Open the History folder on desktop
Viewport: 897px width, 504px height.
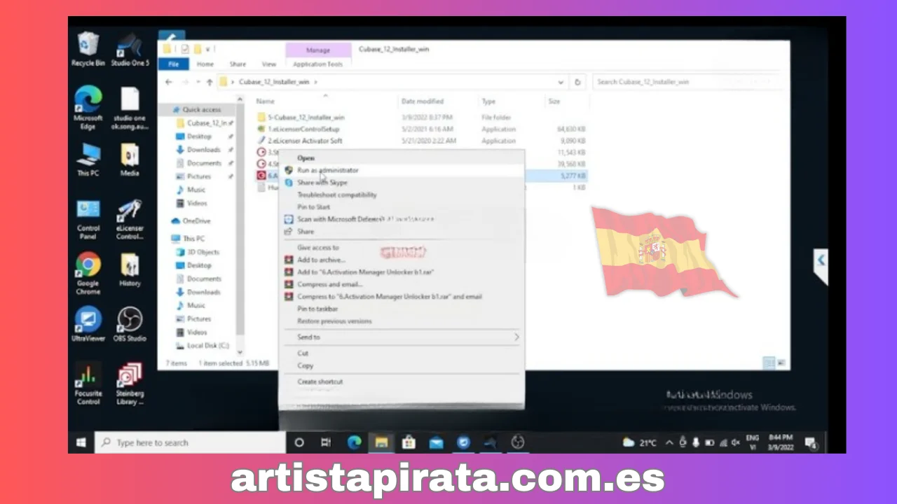[130, 270]
